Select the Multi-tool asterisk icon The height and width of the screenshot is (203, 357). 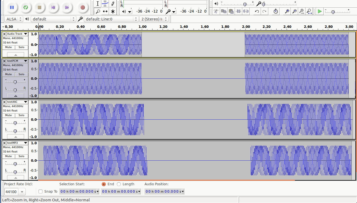(x=113, y=11)
